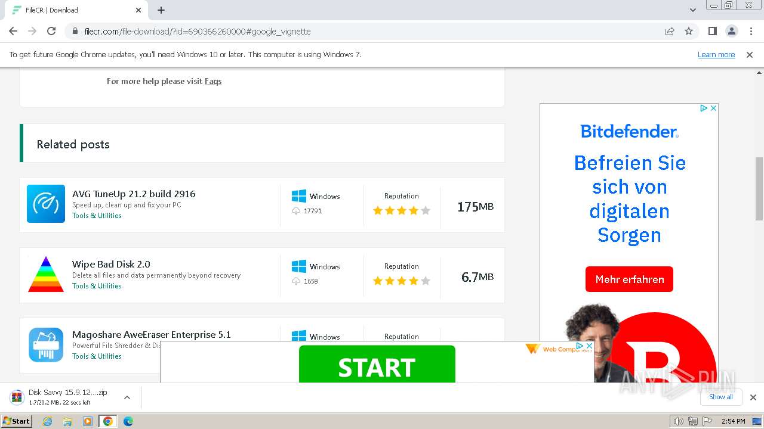Click the AVG TuneUp app icon

(46, 204)
